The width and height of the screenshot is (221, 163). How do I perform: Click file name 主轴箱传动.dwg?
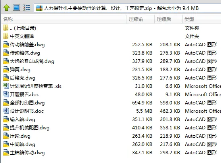pyautogui.click(x=27, y=153)
